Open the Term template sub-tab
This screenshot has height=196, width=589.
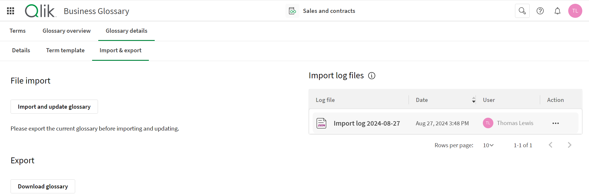(x=65, y=50)
